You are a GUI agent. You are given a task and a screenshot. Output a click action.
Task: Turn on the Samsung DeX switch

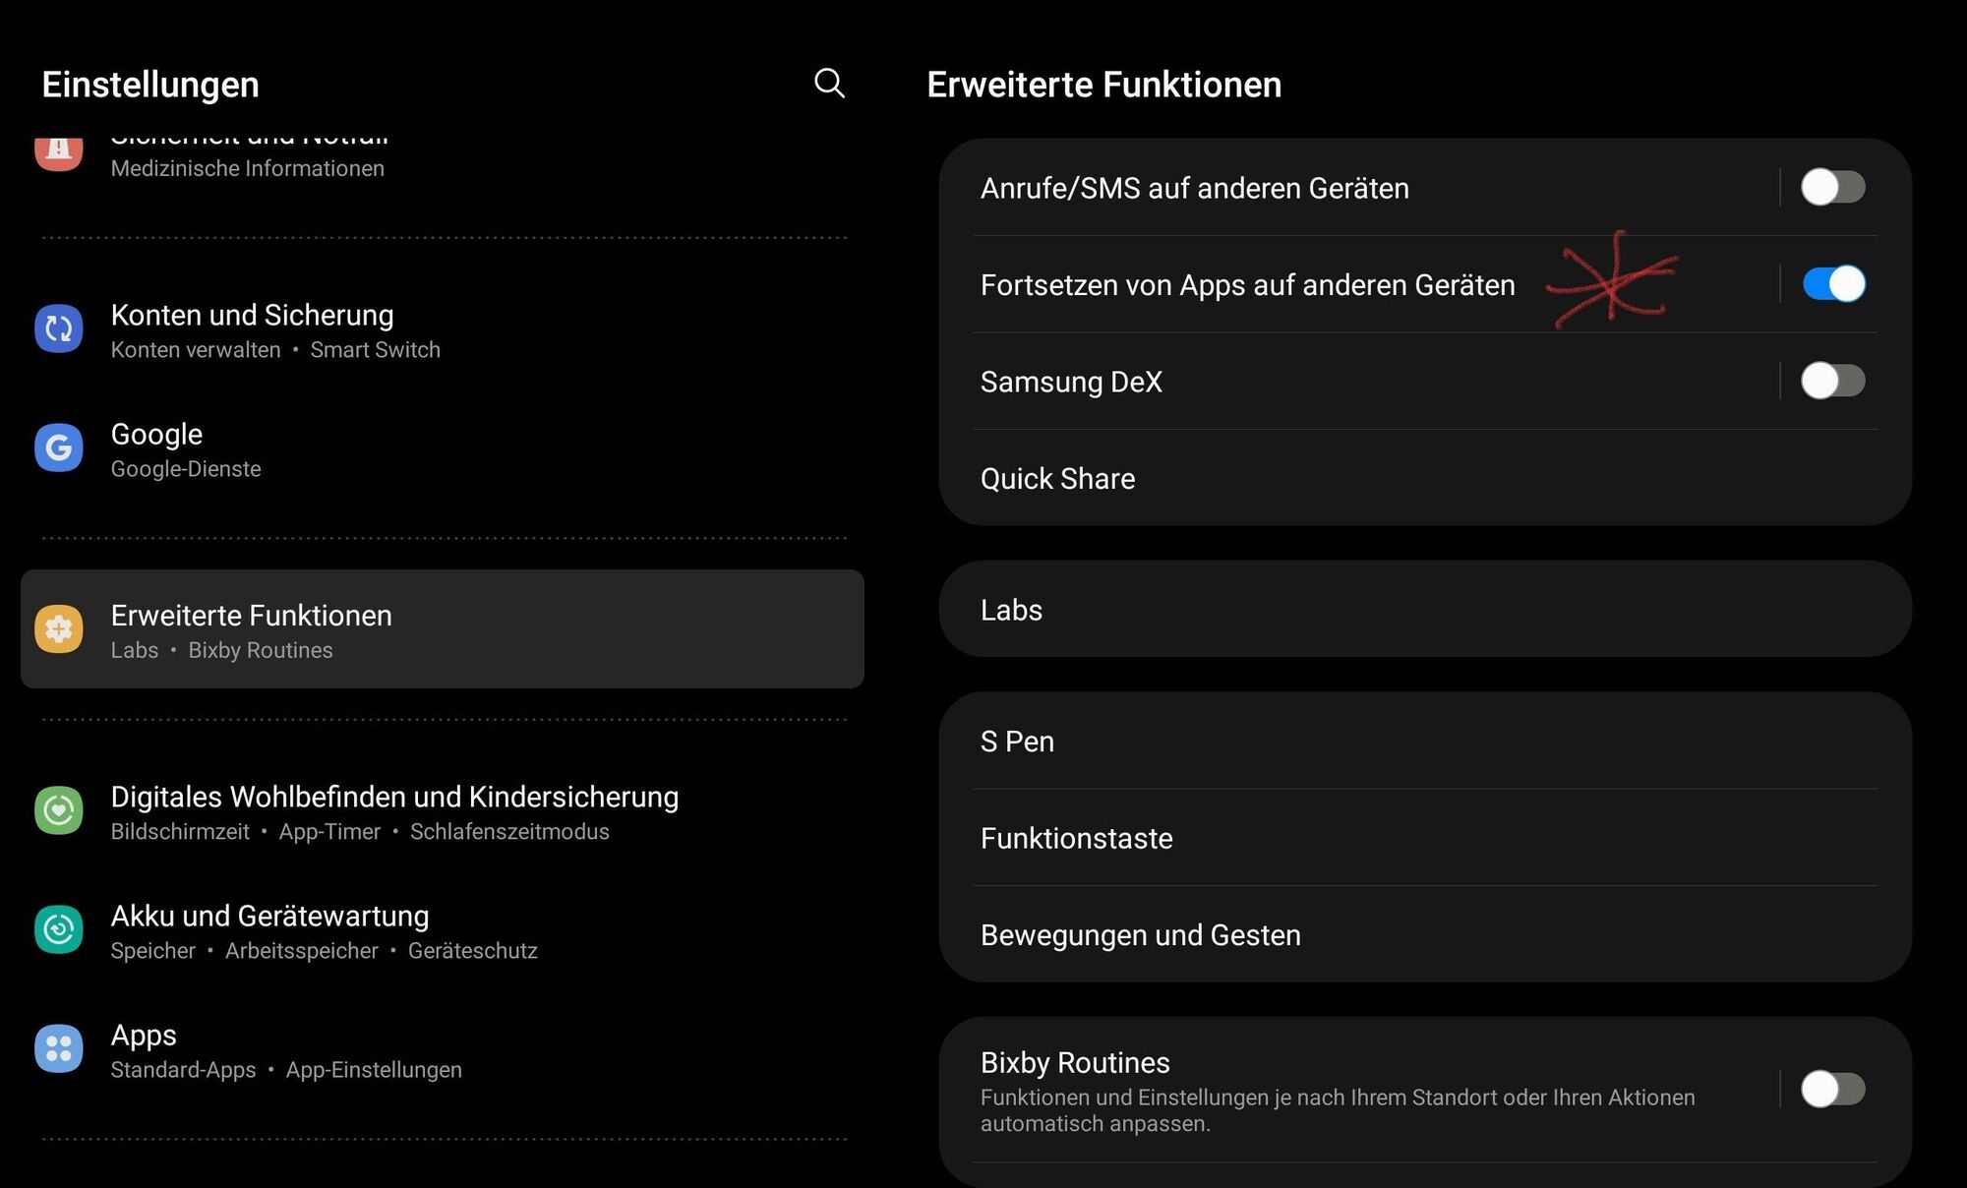coord(1832,381)
